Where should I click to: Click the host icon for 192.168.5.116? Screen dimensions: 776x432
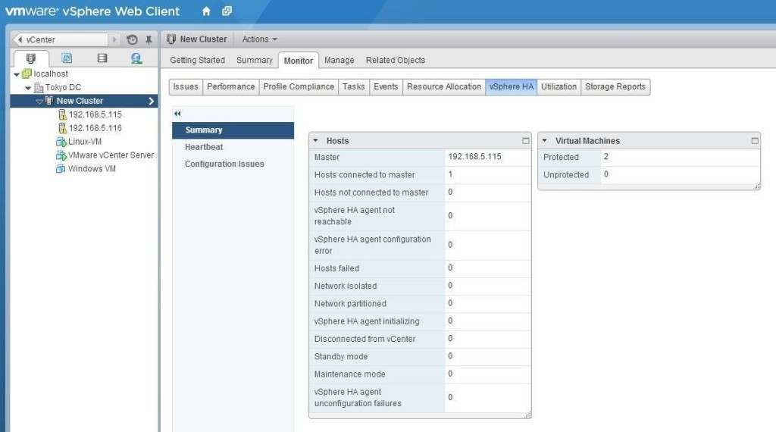62,128
